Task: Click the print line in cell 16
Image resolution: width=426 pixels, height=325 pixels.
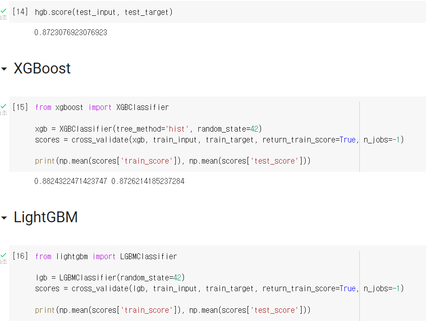Action: 173,310
